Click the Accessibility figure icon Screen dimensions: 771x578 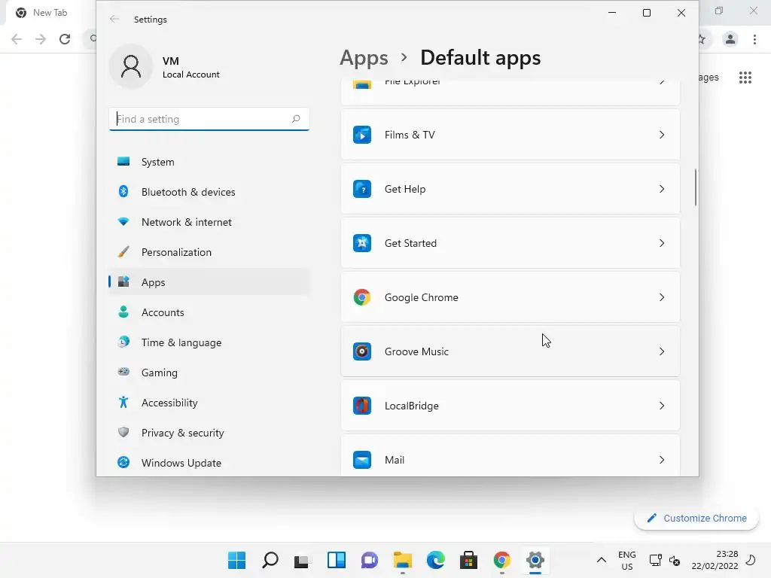click(123, 402)
